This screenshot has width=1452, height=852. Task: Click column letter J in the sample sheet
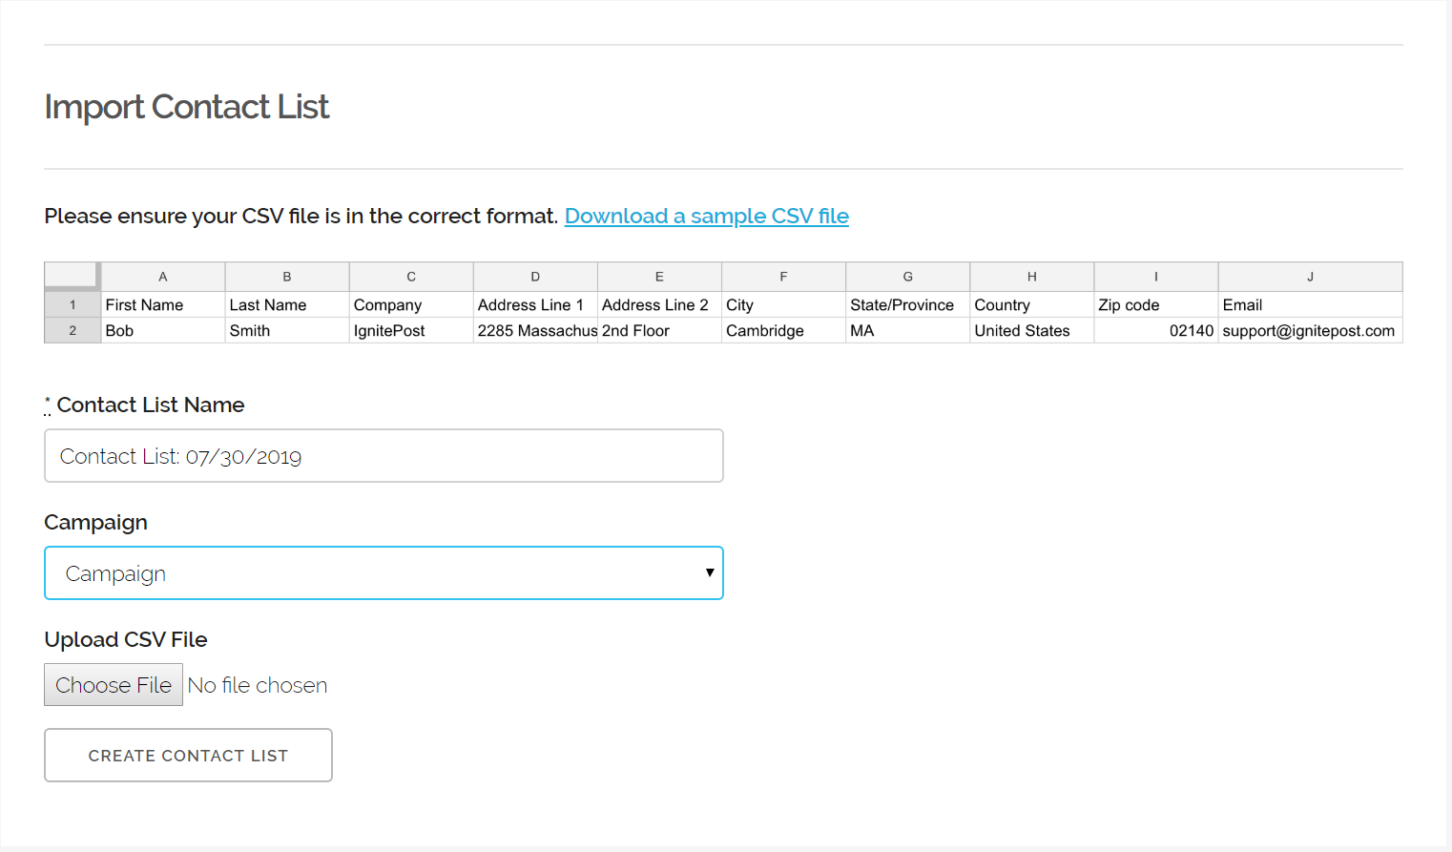click(x=1310, y=277)
